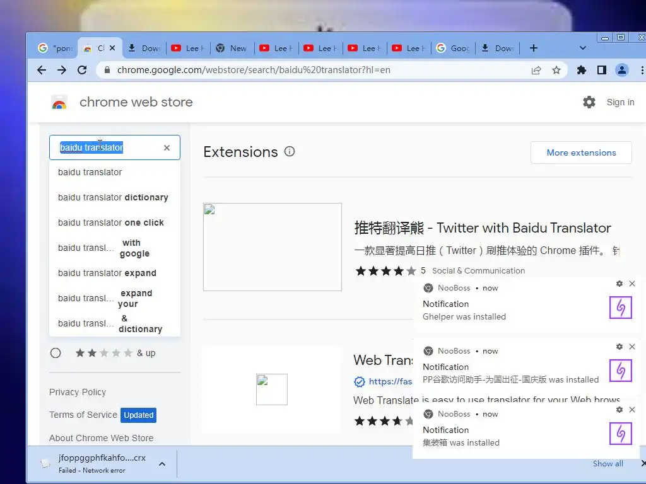
Task: Switch to the first Google search tab
Action: coord(54,48)
